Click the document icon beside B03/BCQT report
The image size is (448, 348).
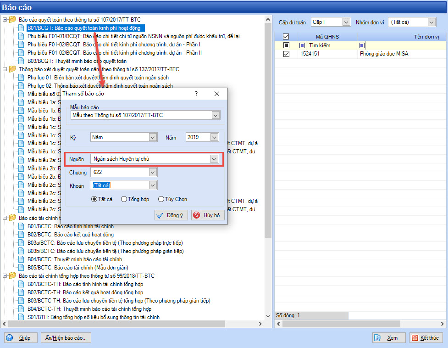21,61
